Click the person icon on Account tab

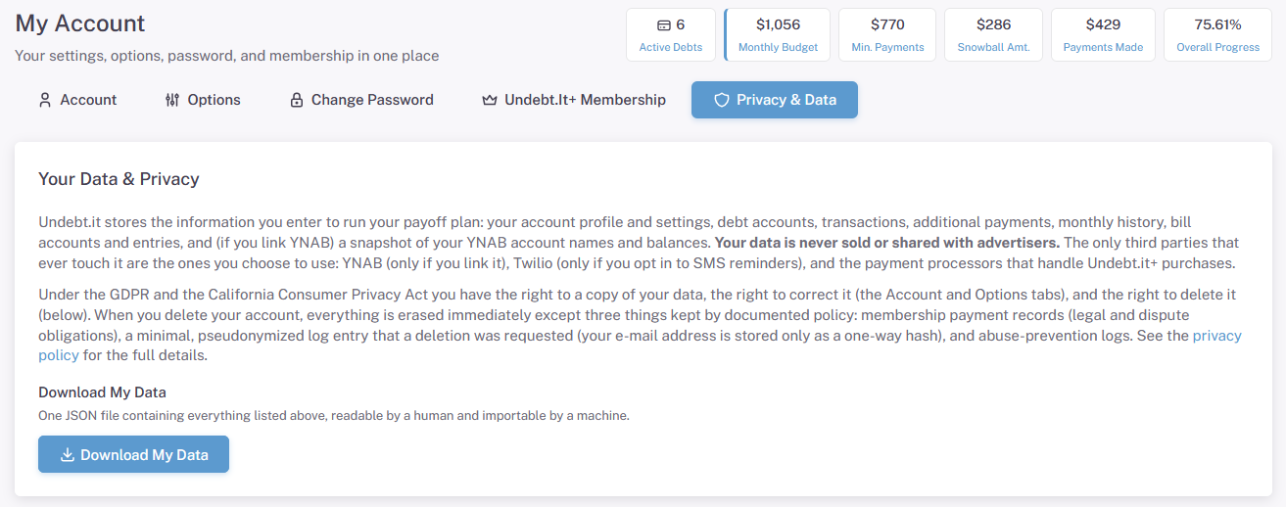coord(44,100)
